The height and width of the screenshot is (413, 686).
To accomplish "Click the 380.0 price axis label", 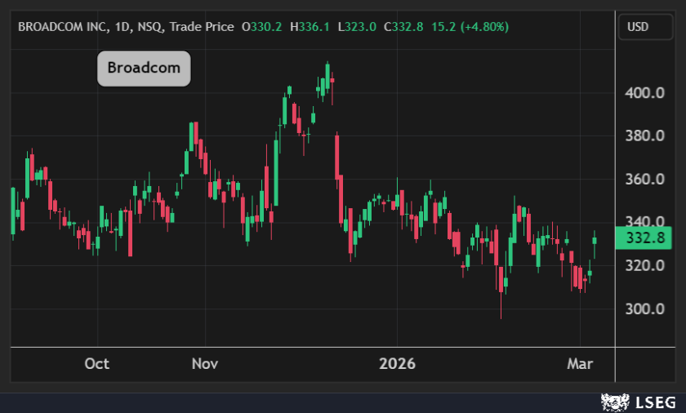I will point(643,135).
